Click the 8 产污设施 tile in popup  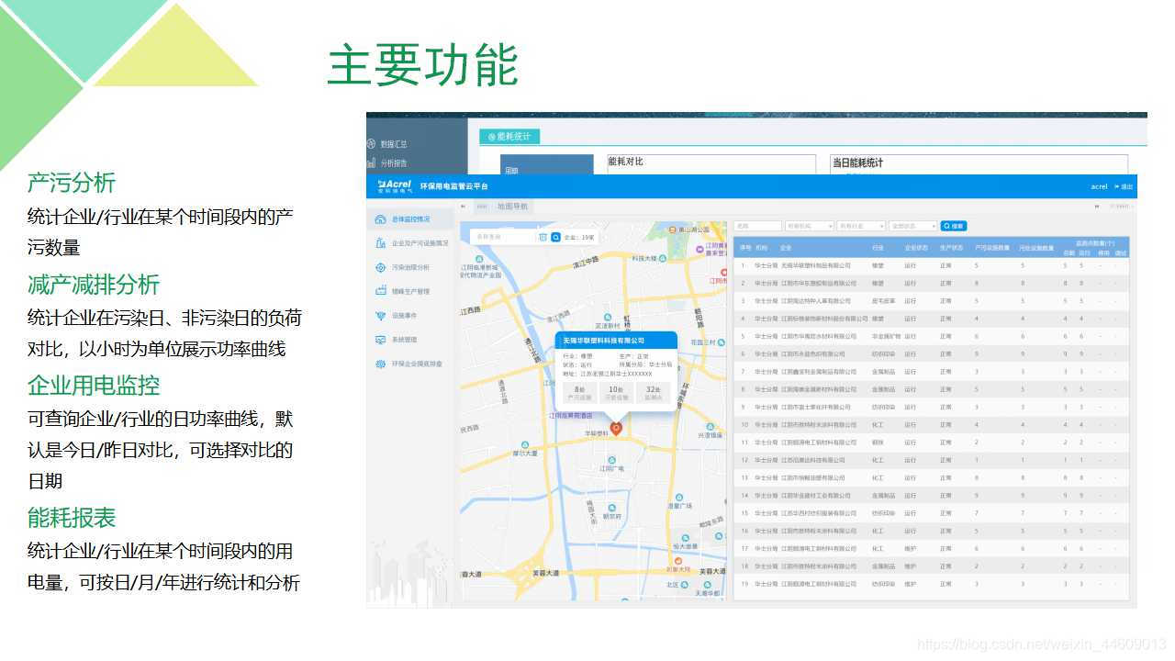(x=578, y=393)
